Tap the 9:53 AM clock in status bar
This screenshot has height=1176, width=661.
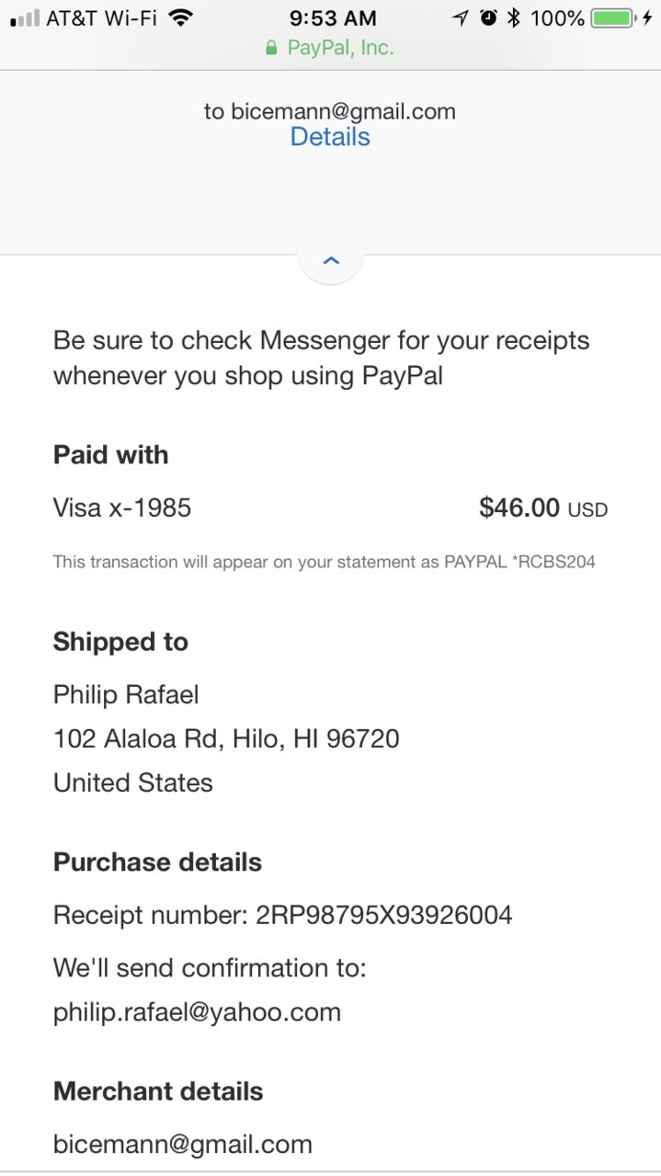point(332,17)
